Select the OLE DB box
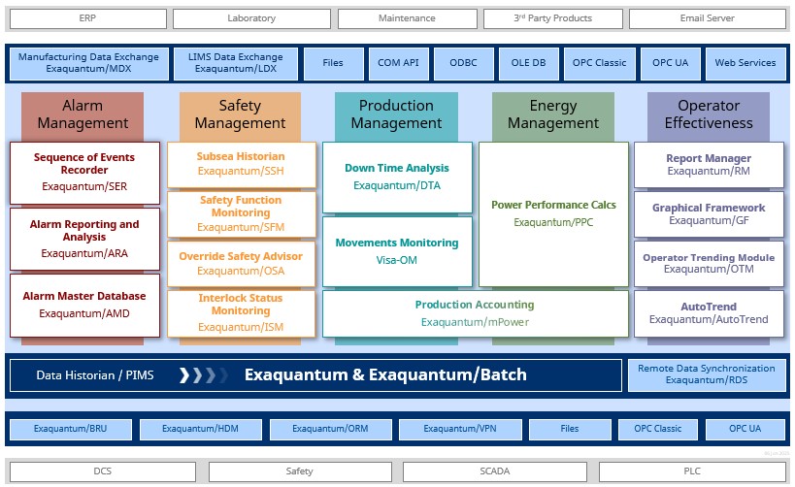 (x=529, y=63)
